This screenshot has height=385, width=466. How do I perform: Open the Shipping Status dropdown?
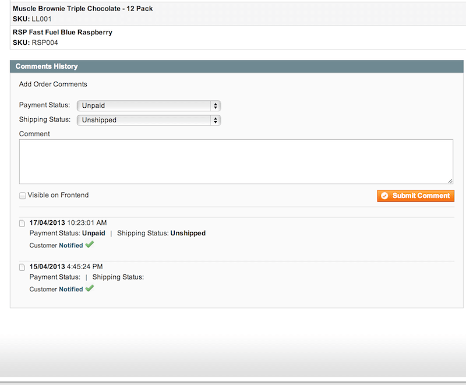tap(149, 120)
